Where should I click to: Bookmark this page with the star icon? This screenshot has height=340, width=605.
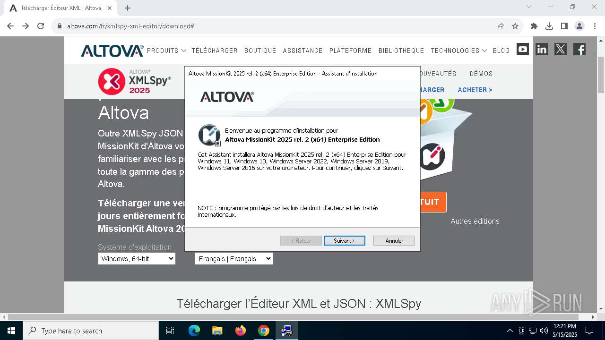coord(515,26)
